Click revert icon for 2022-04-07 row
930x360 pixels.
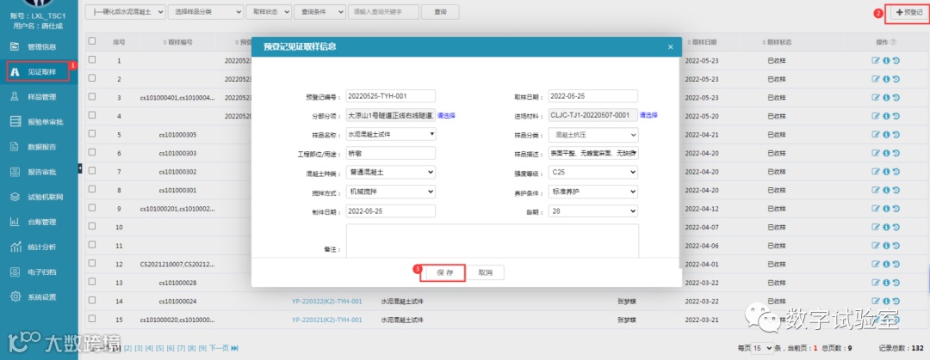click(x=896, y=228)
